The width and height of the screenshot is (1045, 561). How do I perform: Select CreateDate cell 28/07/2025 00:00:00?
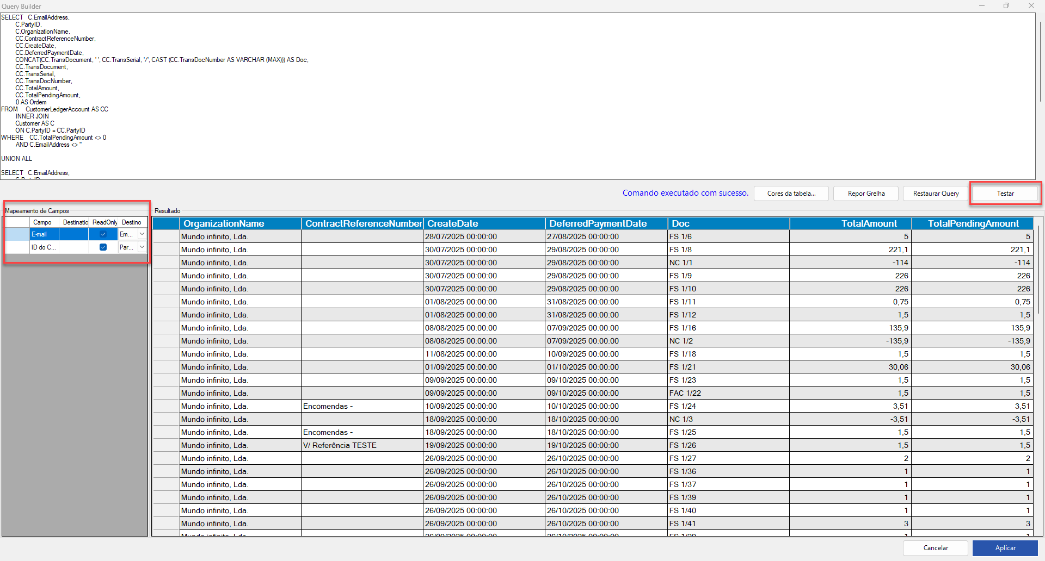coord(484,236)
